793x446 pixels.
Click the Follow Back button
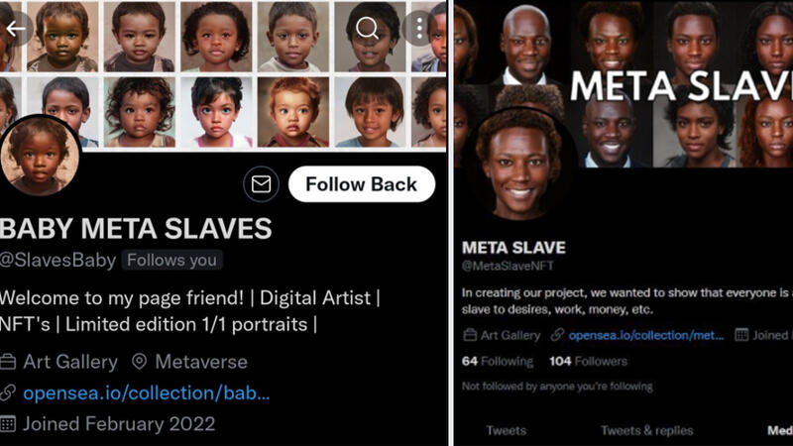tap(362, 184)
